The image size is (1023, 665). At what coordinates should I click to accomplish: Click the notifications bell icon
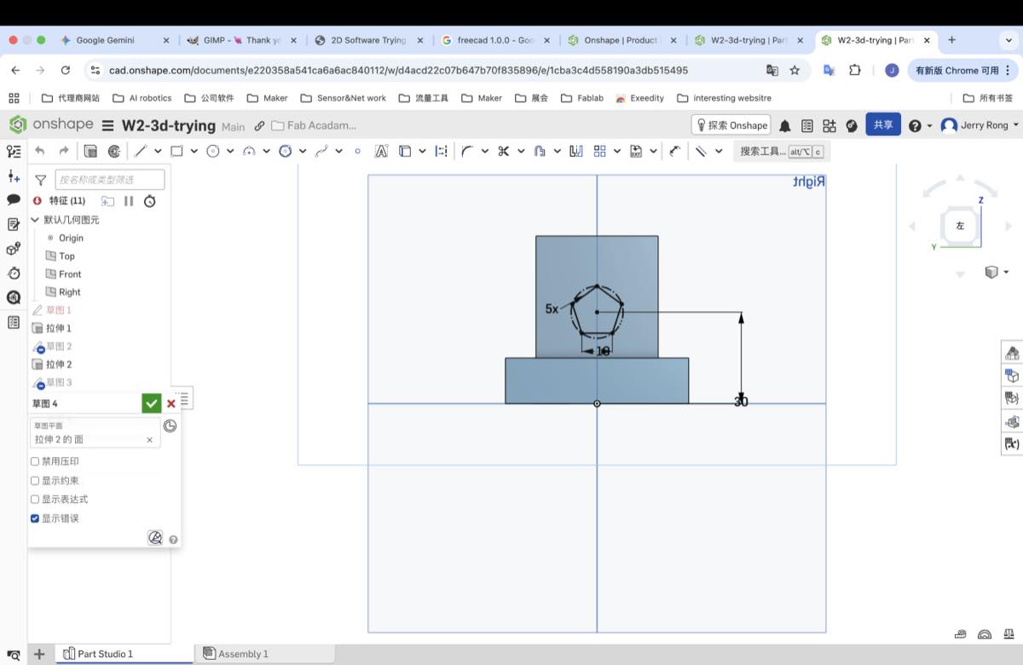784,125
